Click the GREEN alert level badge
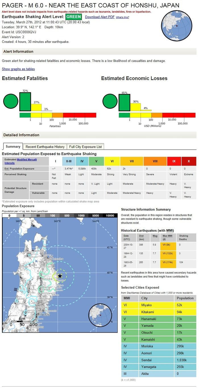The image size is (199, 388). 74,17
